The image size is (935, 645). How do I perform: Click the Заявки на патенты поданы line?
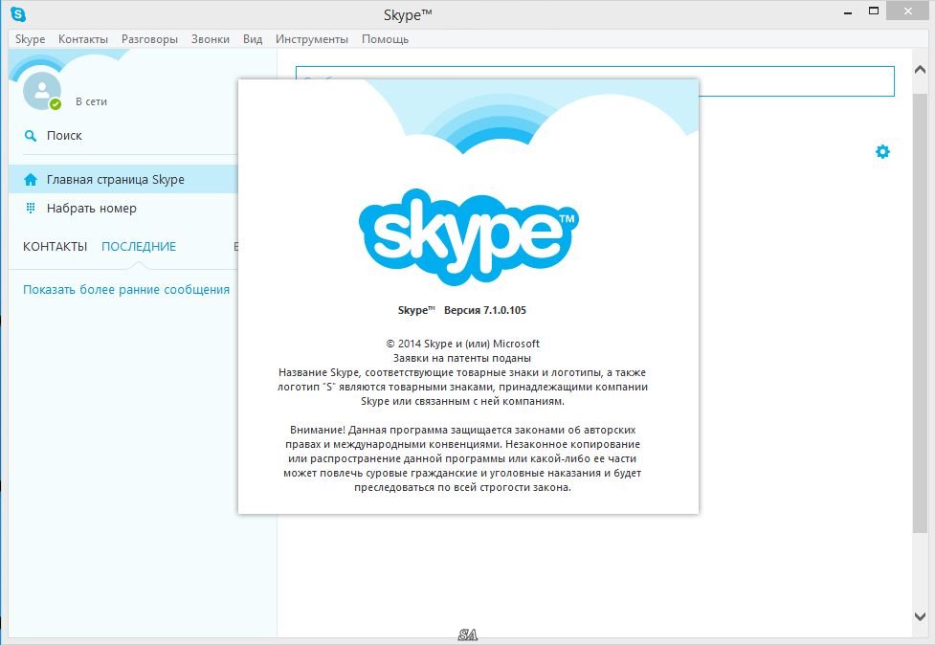(x=462, y=358)
